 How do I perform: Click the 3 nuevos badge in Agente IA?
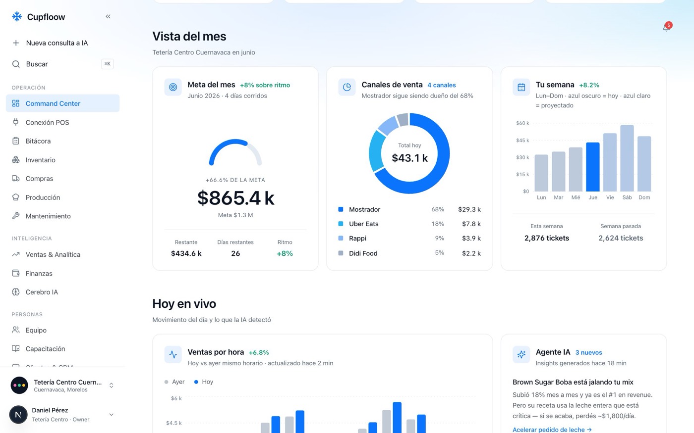coord(589,352)
